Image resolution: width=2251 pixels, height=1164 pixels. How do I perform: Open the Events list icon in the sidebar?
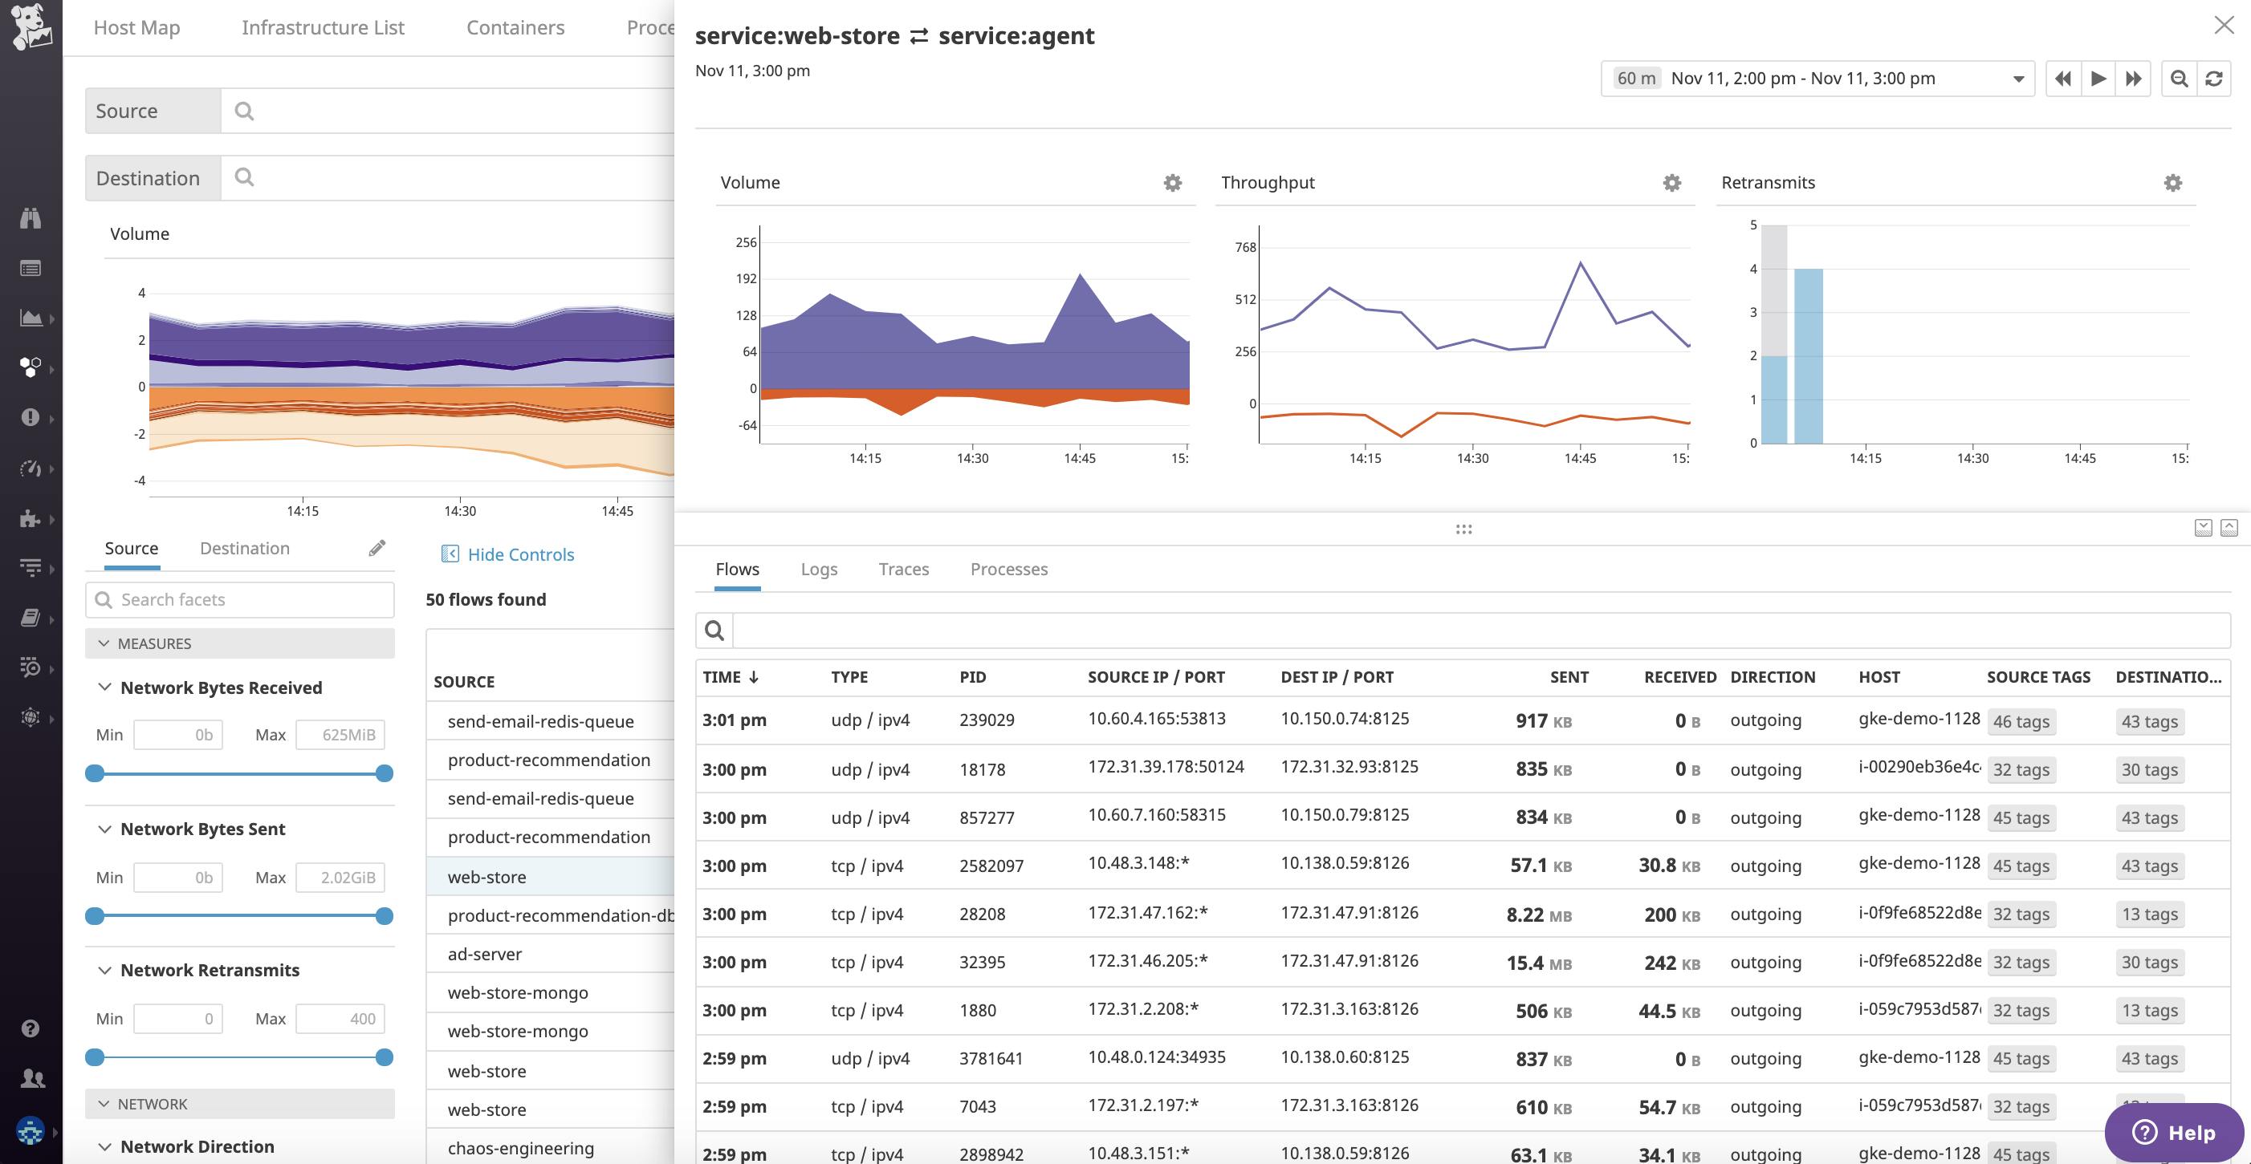click(x=31, y=267)
